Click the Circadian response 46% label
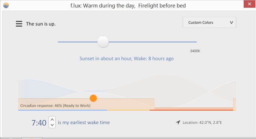 pos(55,105)
